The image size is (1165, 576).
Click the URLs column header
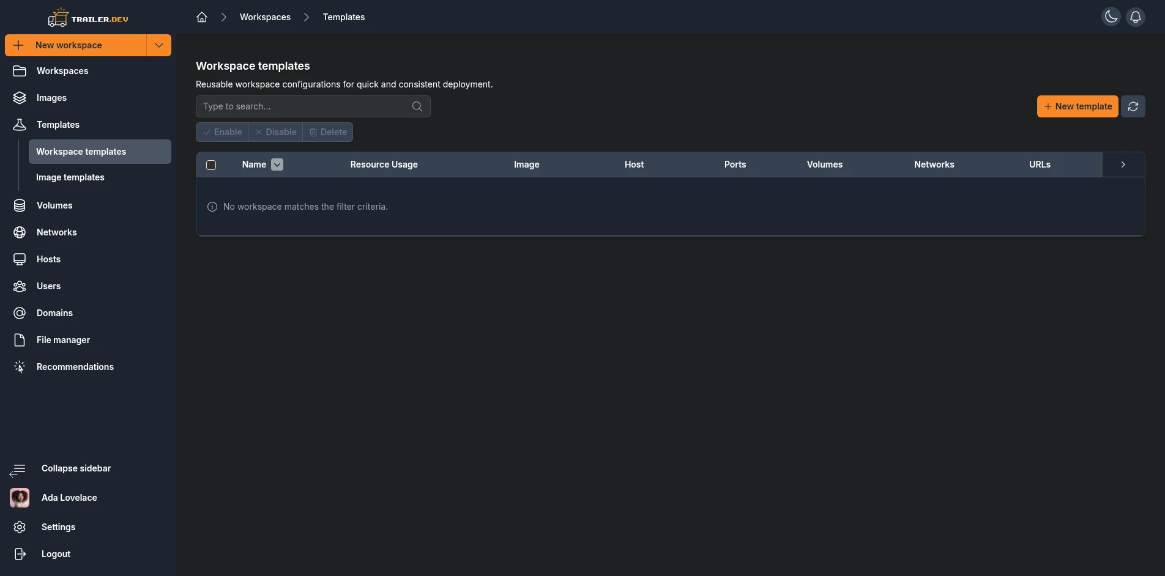click(x=1040, y=164)
